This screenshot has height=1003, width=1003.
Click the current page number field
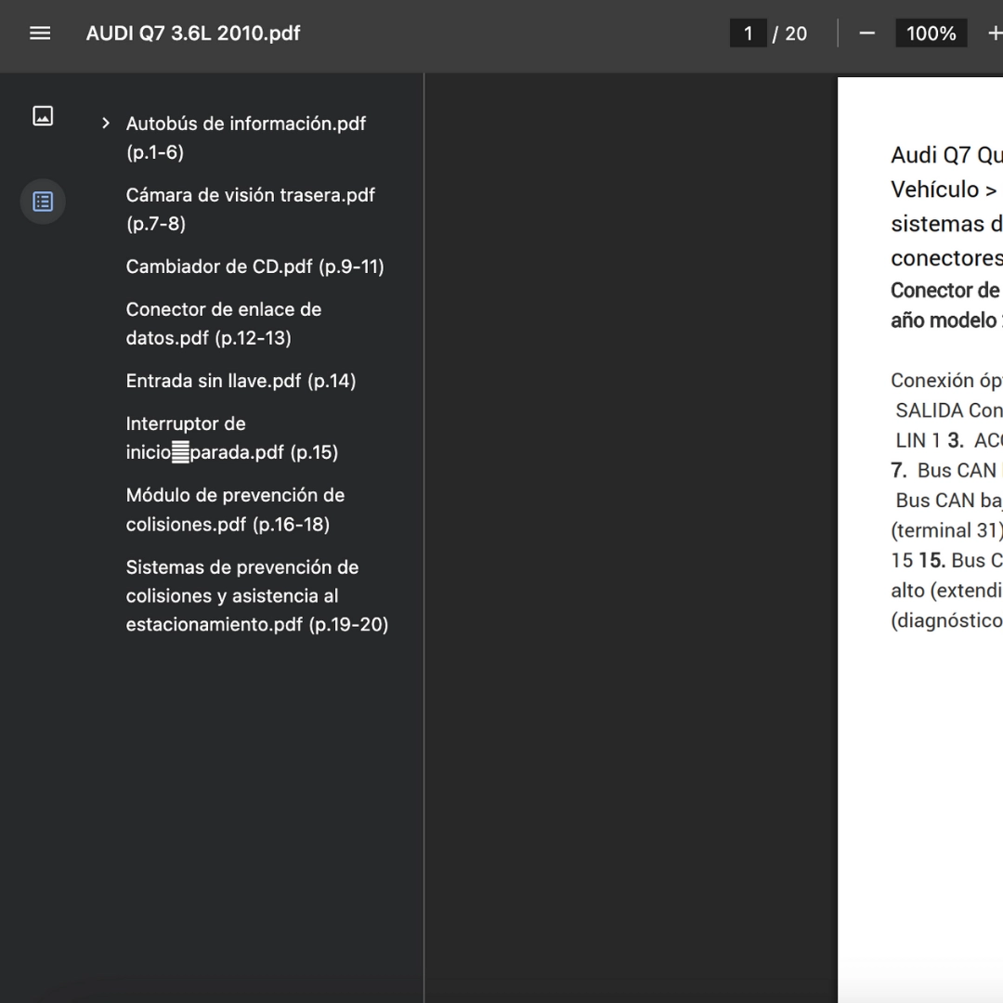[748, 33]
